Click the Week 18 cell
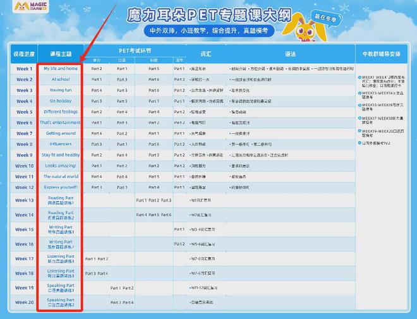 [x=24, y=274]
